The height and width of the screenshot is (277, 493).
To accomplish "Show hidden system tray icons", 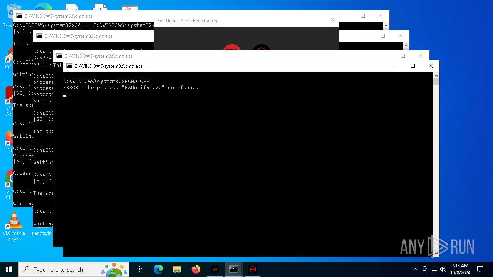I will click(415, 269).
